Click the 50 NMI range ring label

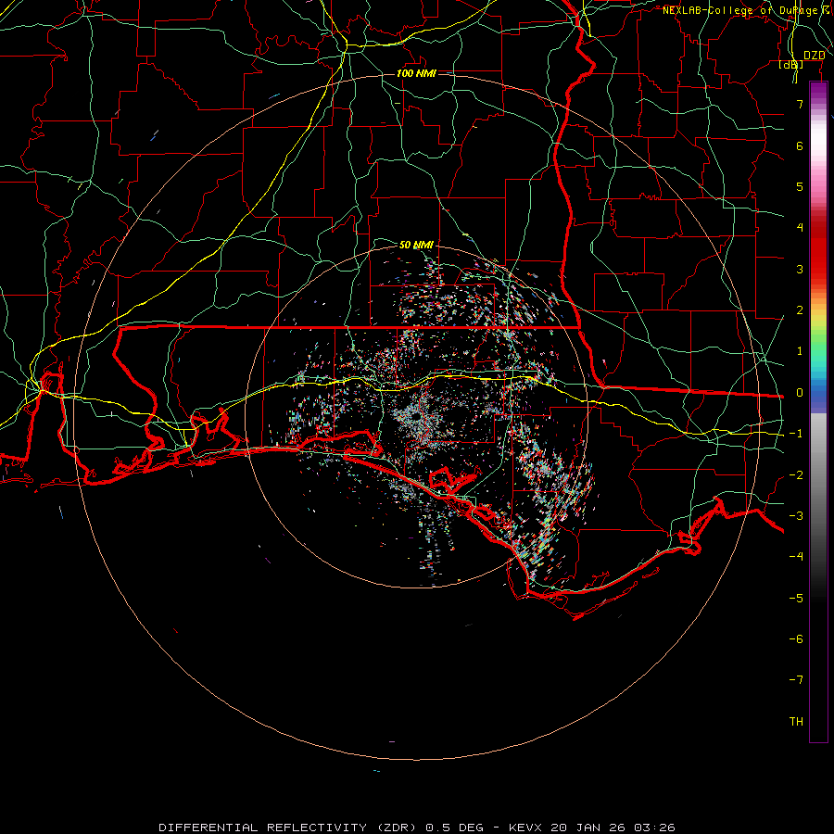pyautogui.click(x=416, y=245)
